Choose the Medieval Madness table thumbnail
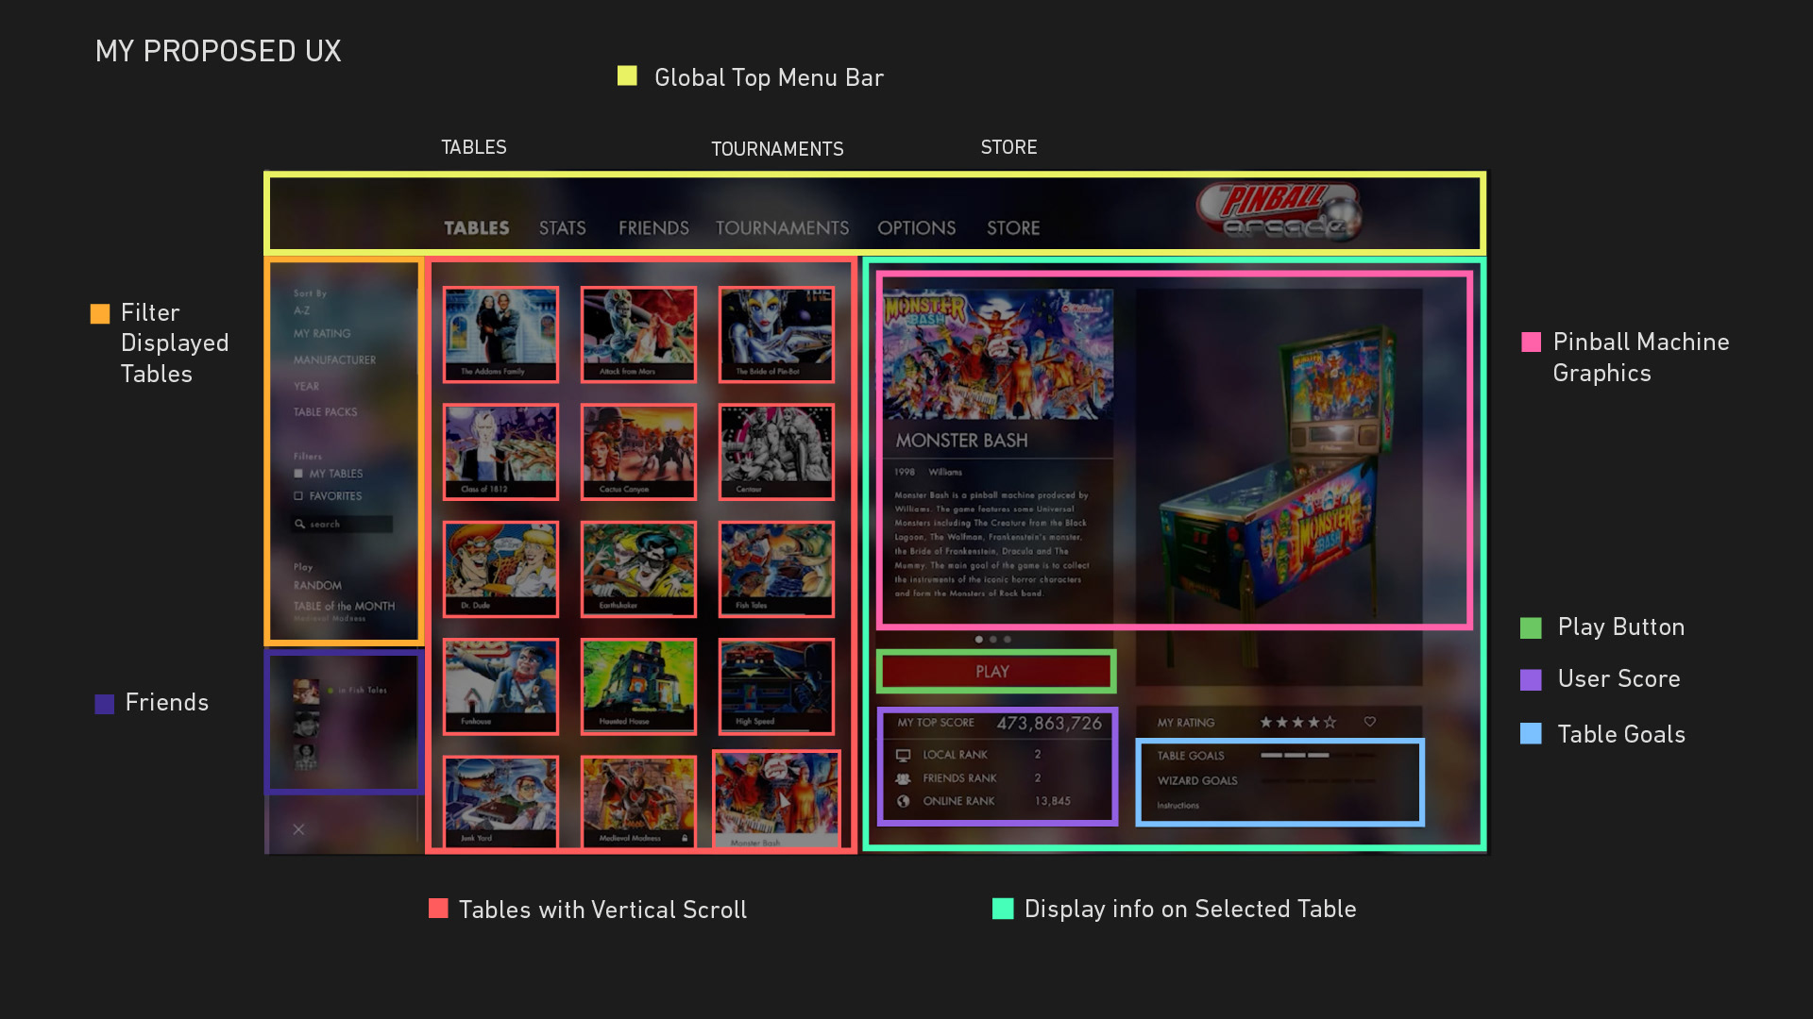This screenshot has height=1019, width=1813. coord(638,802)
